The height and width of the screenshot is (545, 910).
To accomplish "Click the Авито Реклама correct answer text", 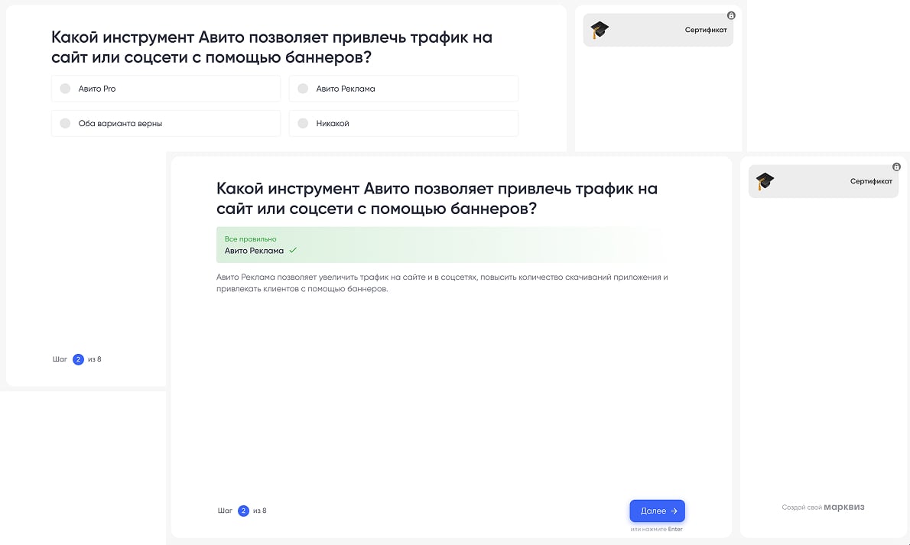I will coord(254,251).
